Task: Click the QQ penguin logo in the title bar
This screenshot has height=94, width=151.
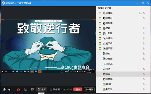Action: (4, 3)
